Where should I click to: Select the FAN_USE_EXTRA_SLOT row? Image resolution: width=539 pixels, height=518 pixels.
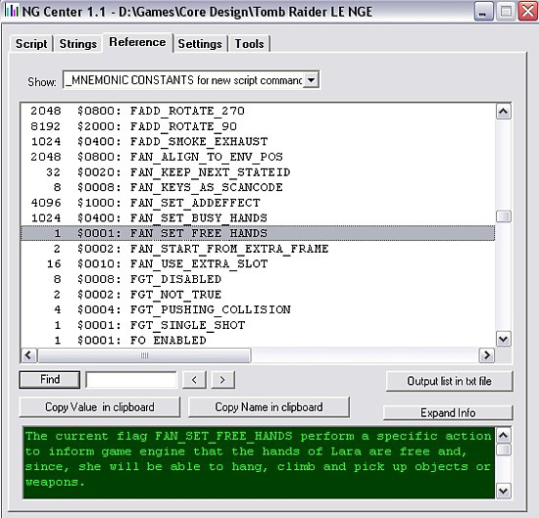tap(258, 263)
